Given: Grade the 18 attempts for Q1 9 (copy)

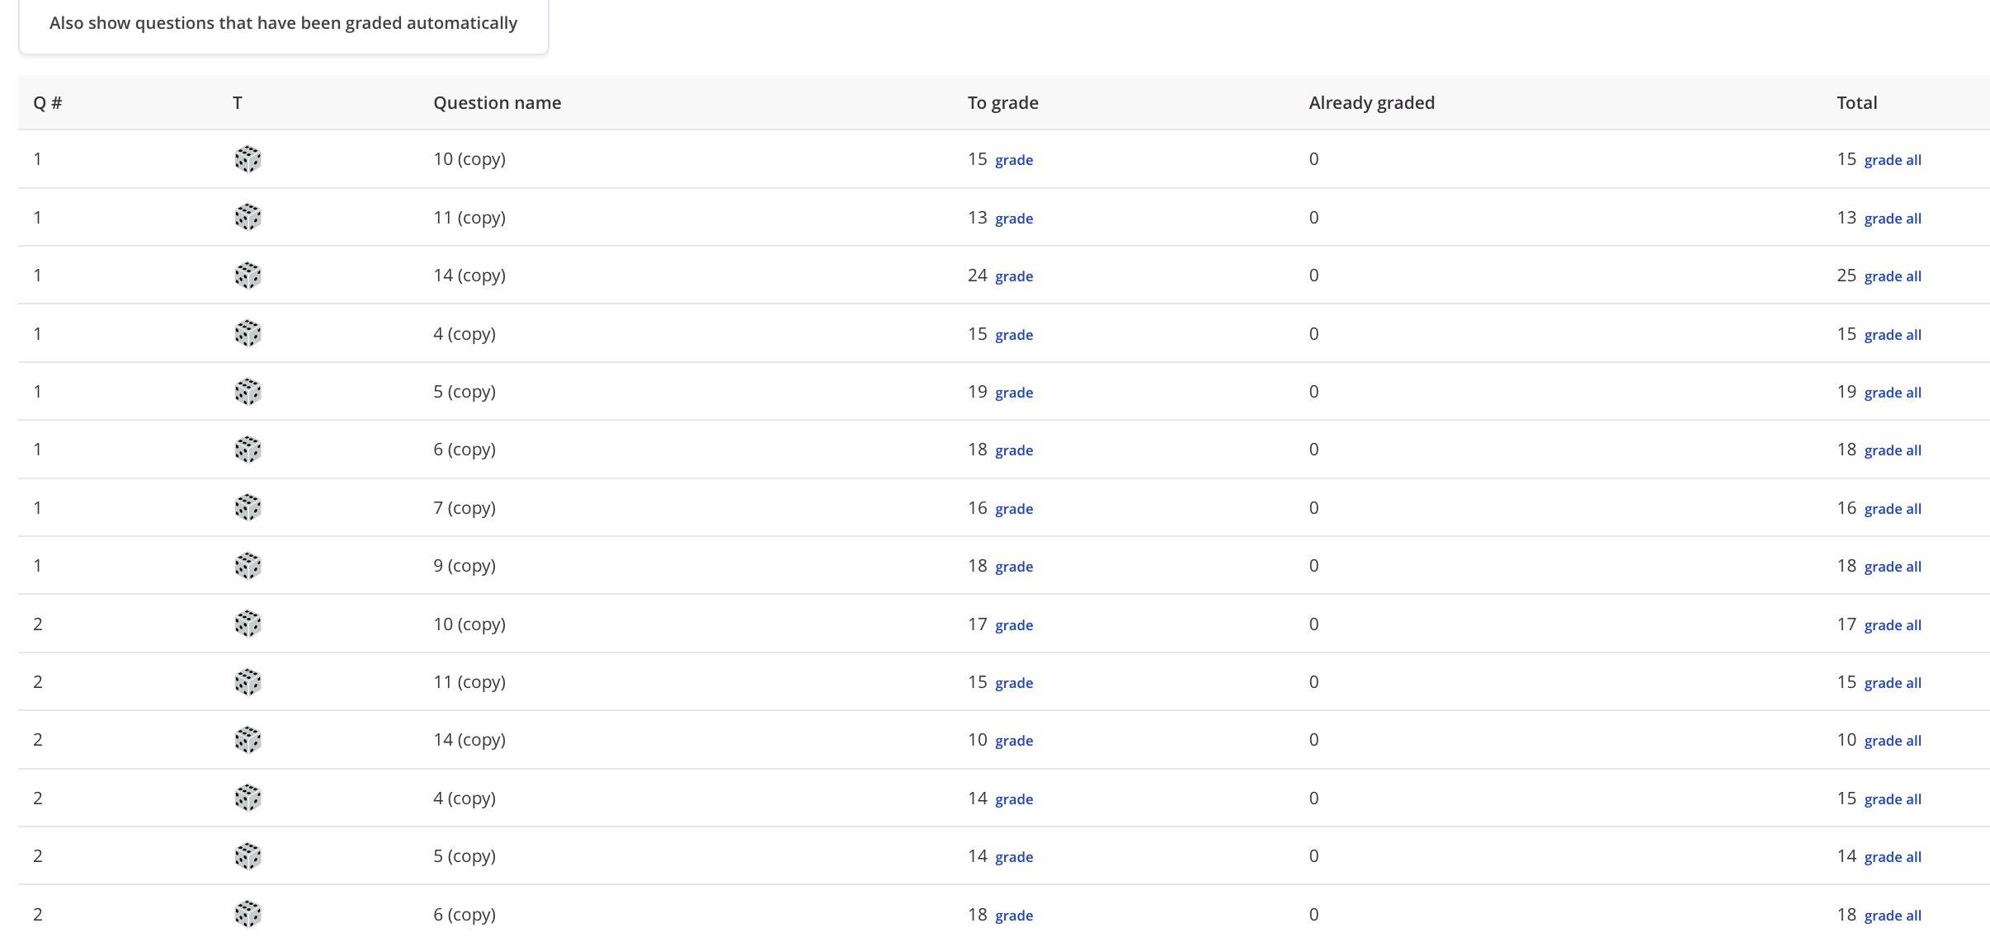Looking at the screenshot, I should (x=1014, y=567).
